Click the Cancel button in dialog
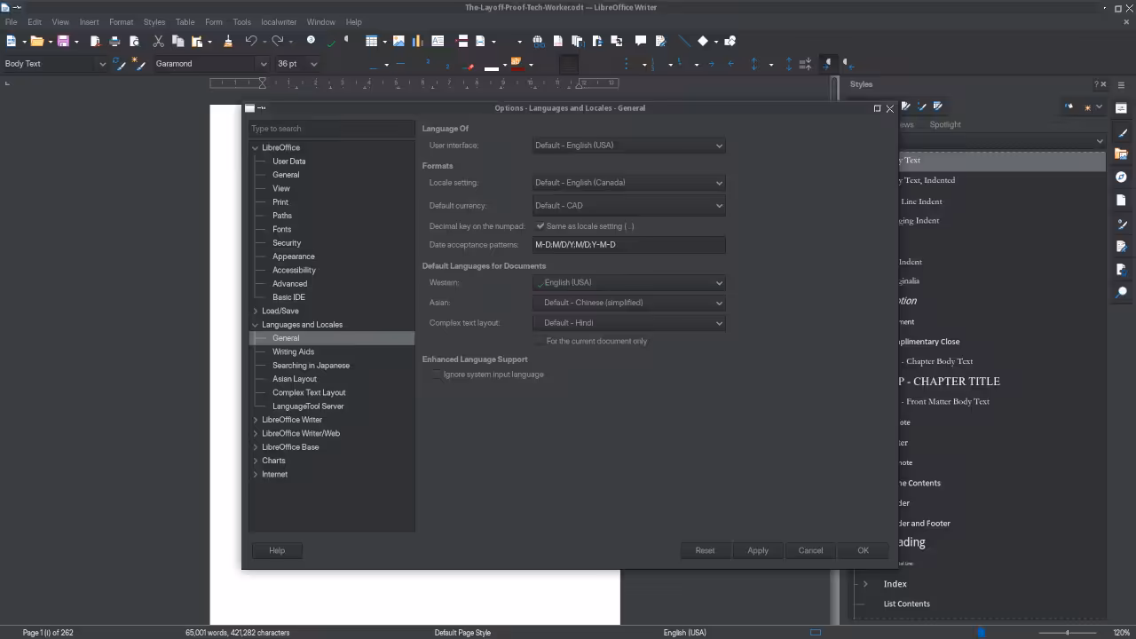This screenshot has width=1136, height=639. (810, 550)
